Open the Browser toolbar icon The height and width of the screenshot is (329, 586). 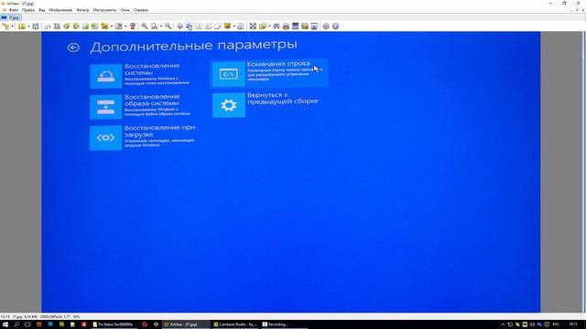pos(5,27)
